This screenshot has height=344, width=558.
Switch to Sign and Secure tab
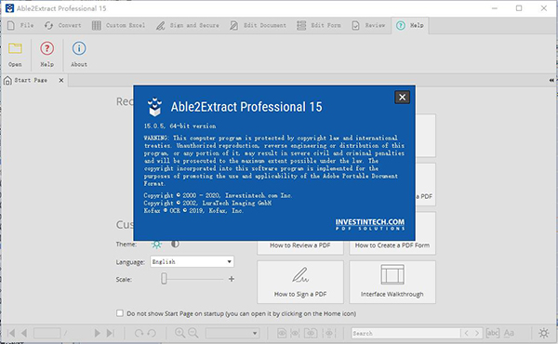(x=188, y=25)
